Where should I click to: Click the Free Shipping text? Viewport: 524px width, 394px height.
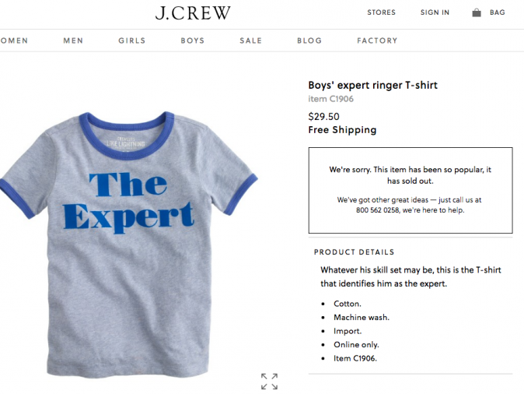pyautogui.click(x=342, y=130)
